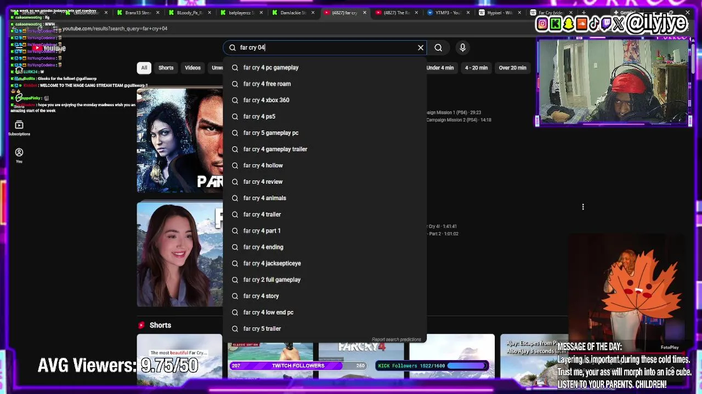Filter results by Under 4 min
The width and height of the screenshot is (702, 394).
tap(440, 68)
